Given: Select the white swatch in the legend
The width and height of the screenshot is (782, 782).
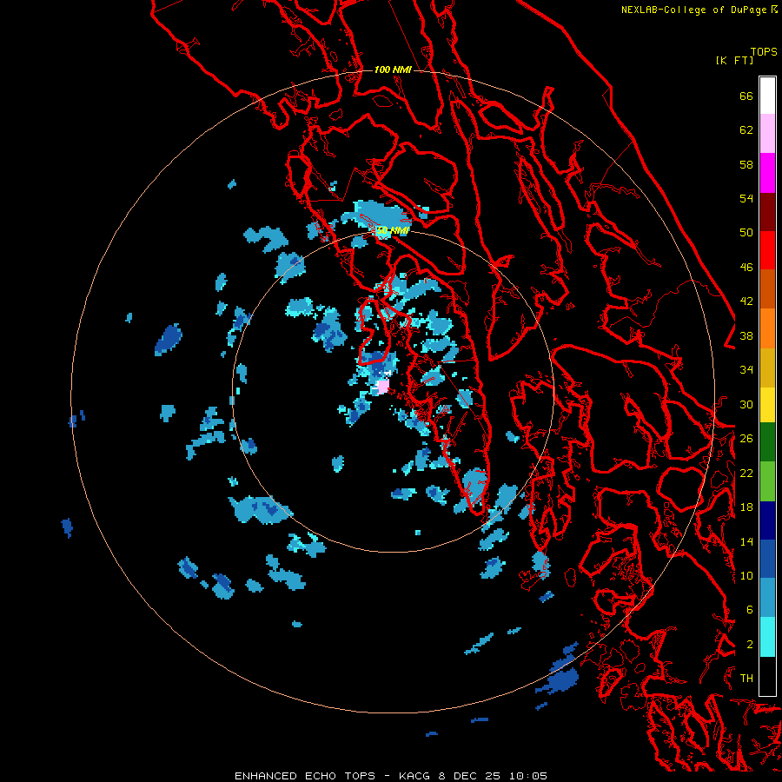Looking at the screenshot, I should [767, 96].
